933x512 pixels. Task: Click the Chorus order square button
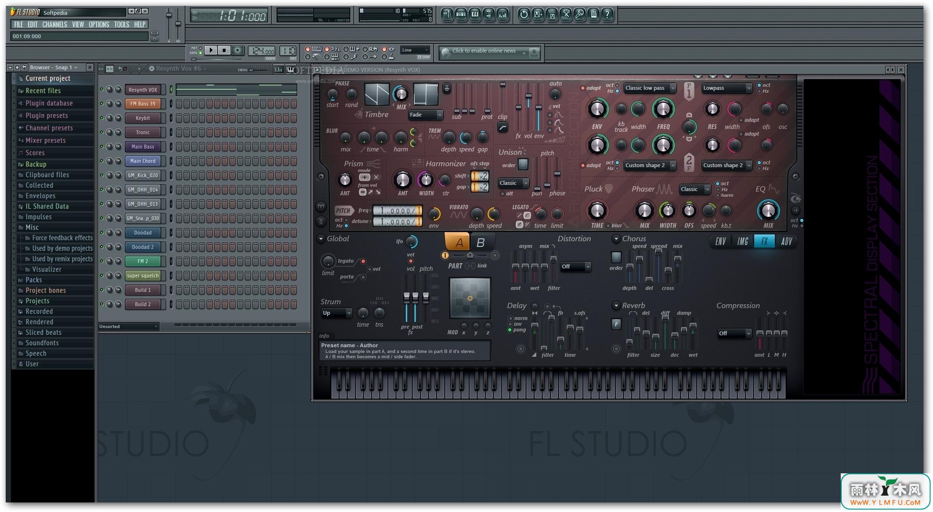(616, 257)
